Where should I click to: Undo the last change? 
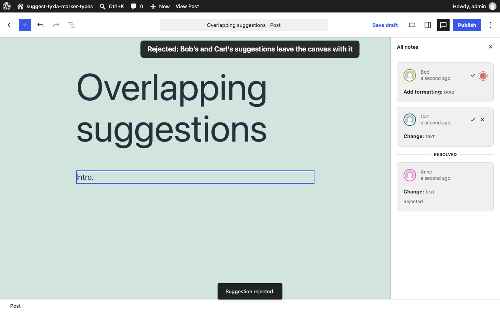(41, 25)
